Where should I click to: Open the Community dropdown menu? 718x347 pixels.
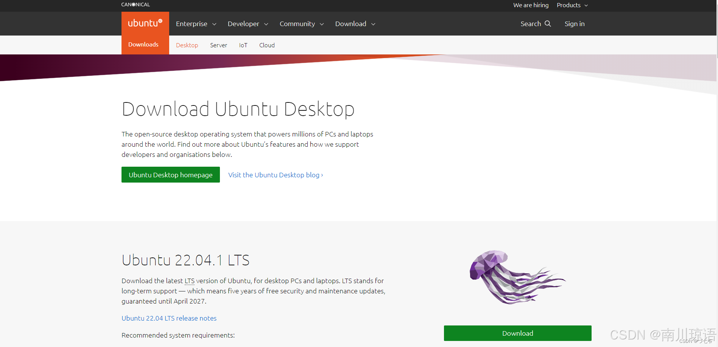pos(302,24)
